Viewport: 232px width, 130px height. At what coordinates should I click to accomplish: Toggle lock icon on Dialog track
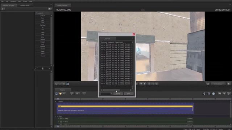pyautogui.click(x=61, y=118)
